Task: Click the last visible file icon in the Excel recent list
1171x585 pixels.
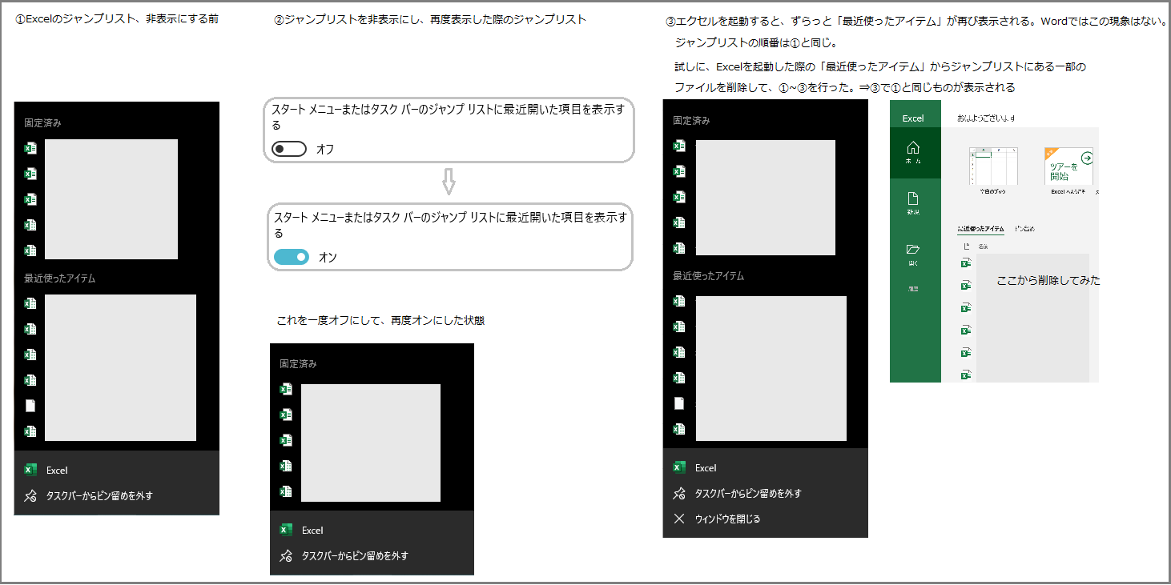Action: [966, 375]
